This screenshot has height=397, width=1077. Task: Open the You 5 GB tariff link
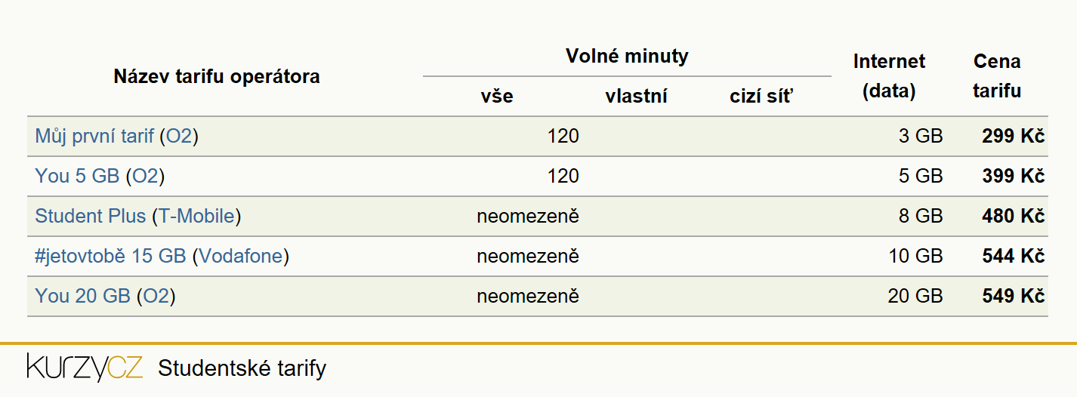[77, 177]
